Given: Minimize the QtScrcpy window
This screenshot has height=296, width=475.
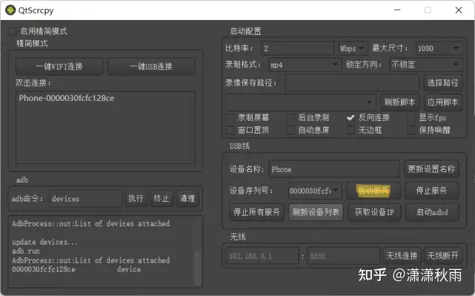Looking at the screenshot, I should [x=397, y=10].
